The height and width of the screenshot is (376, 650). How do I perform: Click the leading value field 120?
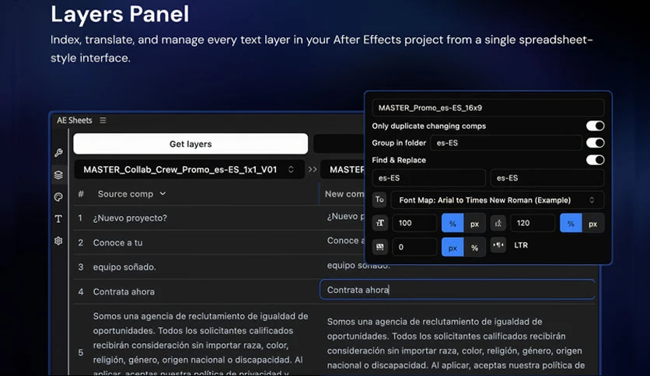pos(533,223)
